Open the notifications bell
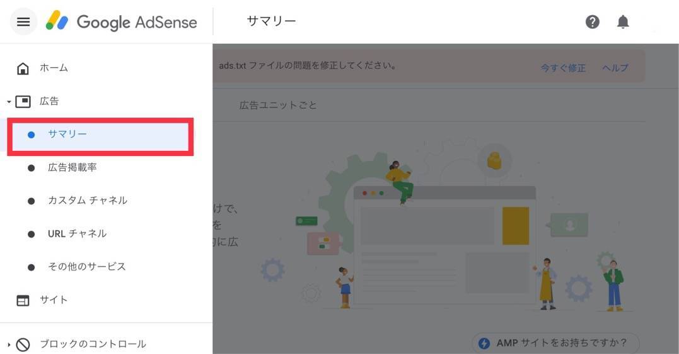This screenshot has width=679, height=354. point(623,21)
